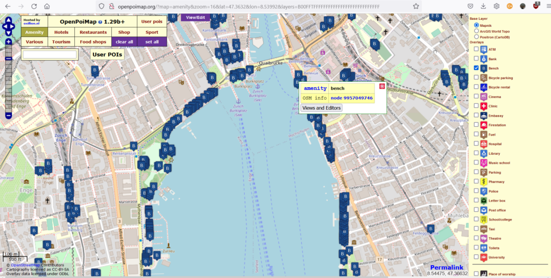This screenshot has width=551, height=278.
Task: Open the OpenStreetMap contributors link
Action: click(x=24, y=265)
